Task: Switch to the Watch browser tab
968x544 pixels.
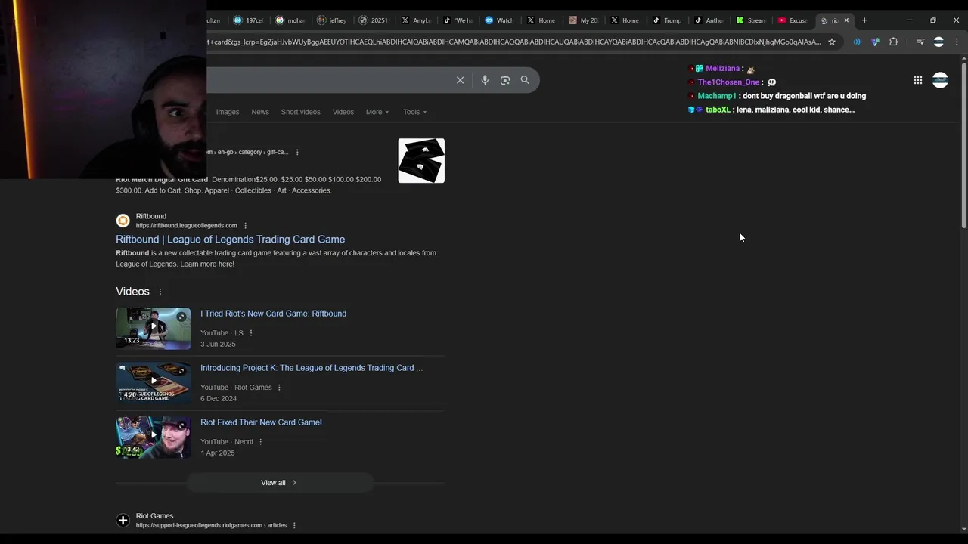Action: 499,20
